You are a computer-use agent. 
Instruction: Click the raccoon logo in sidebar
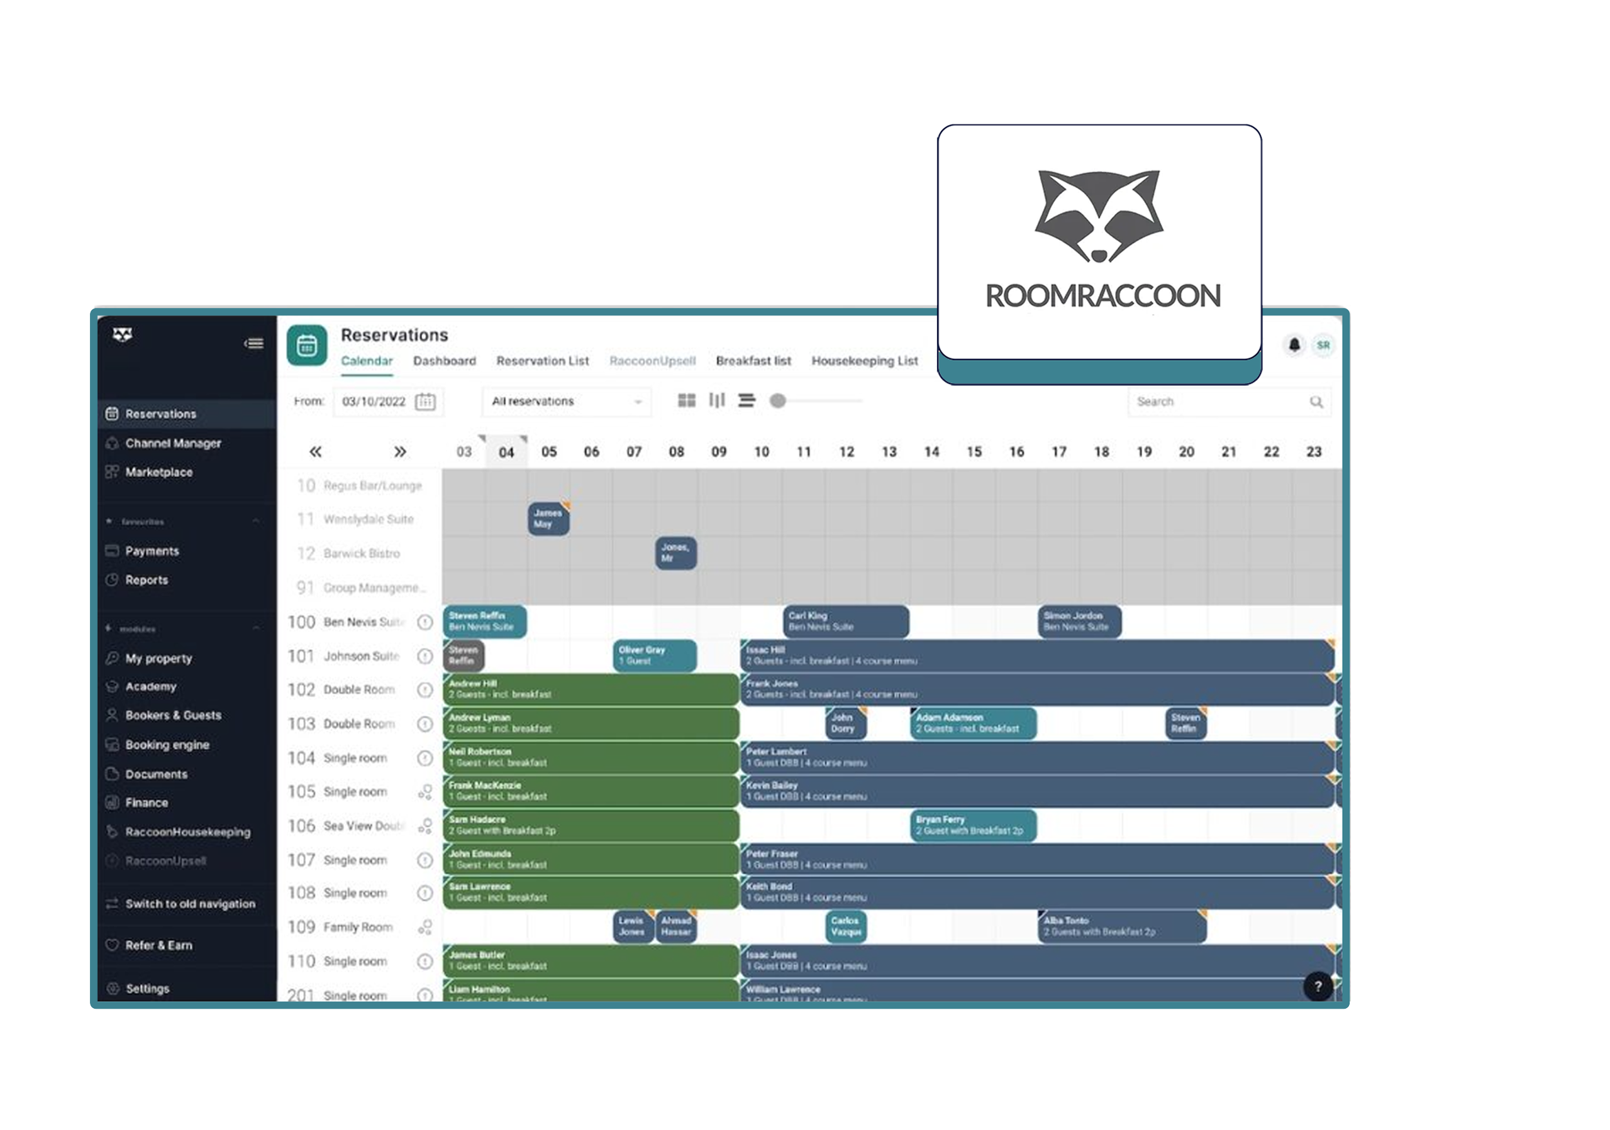[123, 334]
